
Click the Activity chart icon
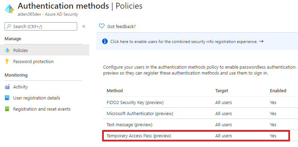click(x=7, y=87)
